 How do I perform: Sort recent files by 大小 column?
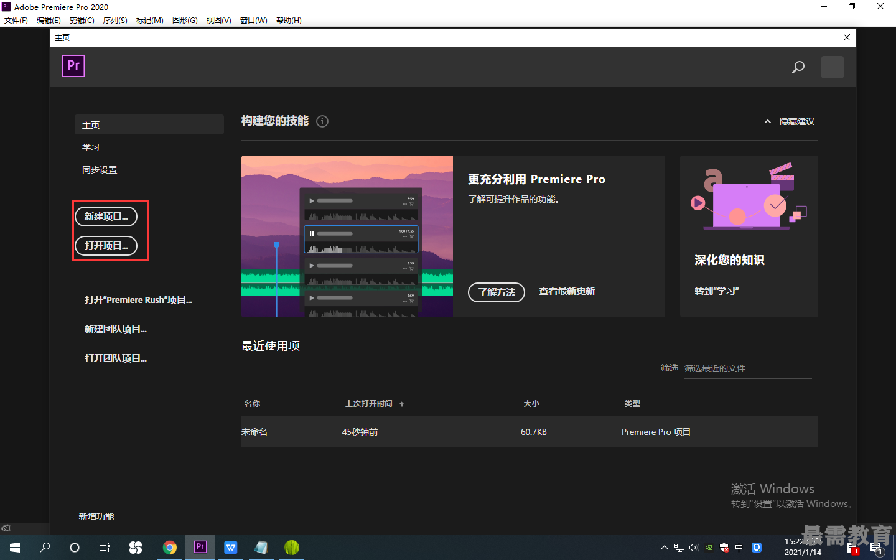coord(531,404)
